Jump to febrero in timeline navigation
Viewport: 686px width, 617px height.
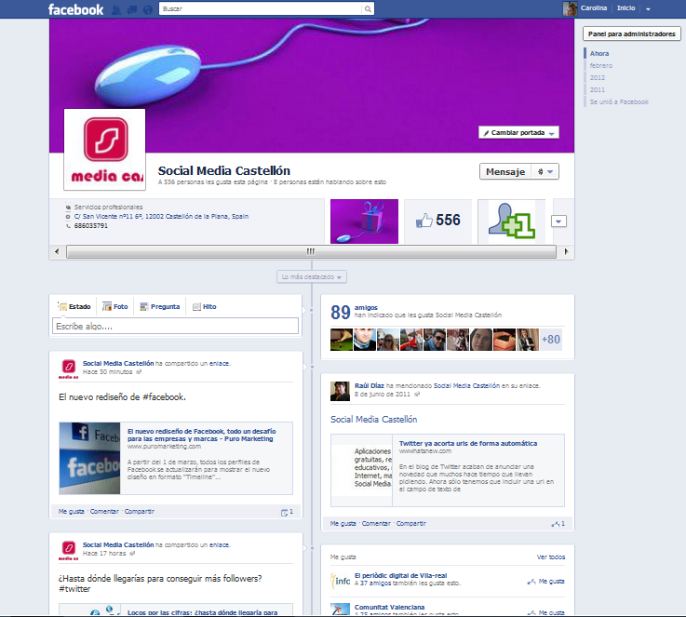tap(600, 65)
